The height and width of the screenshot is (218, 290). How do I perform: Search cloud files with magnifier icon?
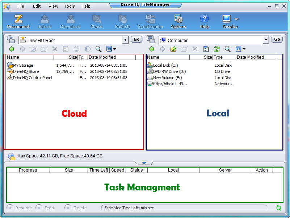[98, 49]
